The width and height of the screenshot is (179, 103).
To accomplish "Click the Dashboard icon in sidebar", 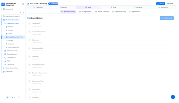I will coord(4,9).
